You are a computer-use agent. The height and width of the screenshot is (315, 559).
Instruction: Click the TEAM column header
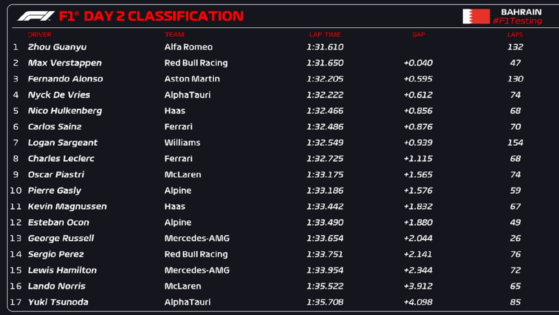pyautogui.click(x=174, y=35)
